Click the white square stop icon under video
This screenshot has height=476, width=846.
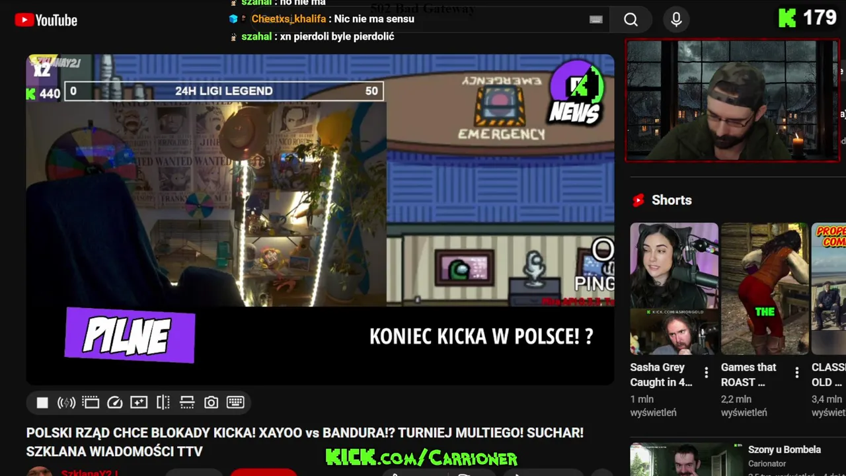[x=42, y=403]
